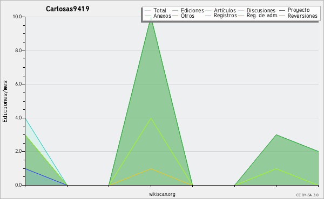Click the 2.0 y-axis tick label
The width and height of the screenshot is (324, 199).
point(18,151)
